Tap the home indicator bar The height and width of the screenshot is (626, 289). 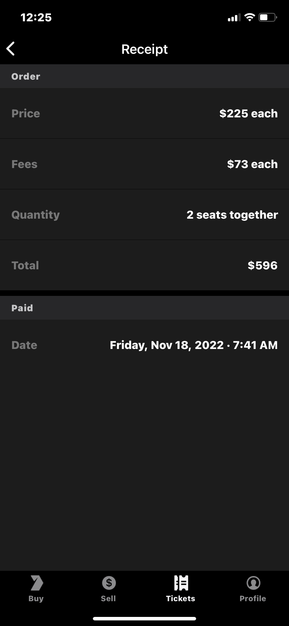144,618
